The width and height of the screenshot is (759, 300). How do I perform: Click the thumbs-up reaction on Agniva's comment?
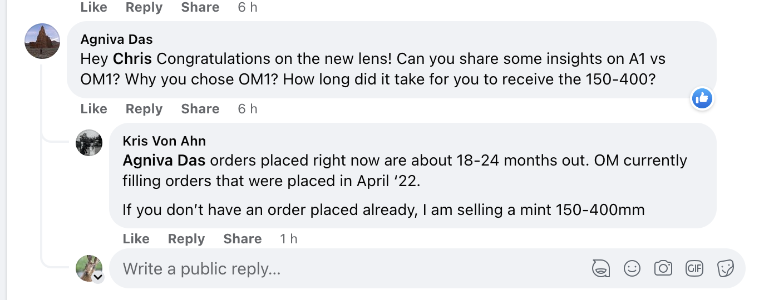702,99
